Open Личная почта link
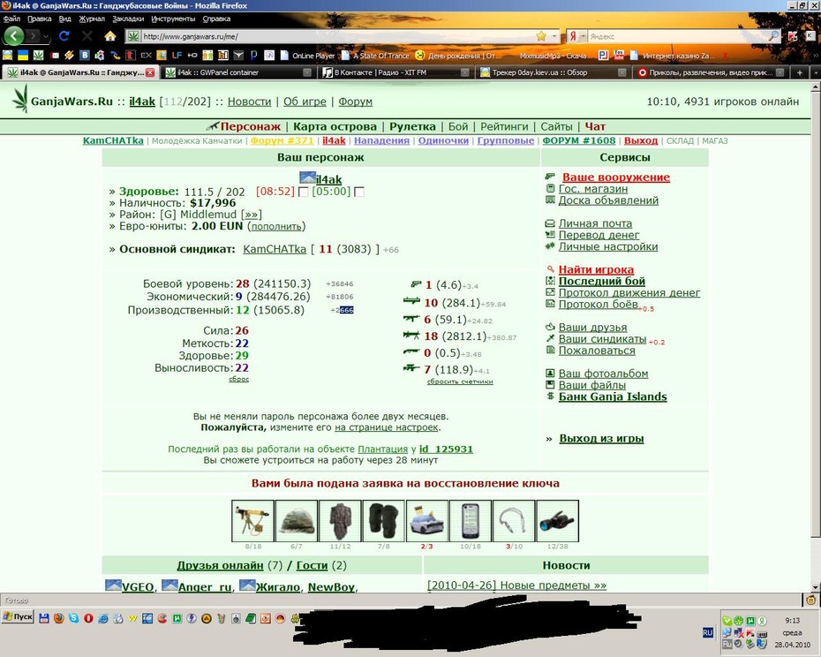Screen dimensions: 821x657 pos(595,223)
